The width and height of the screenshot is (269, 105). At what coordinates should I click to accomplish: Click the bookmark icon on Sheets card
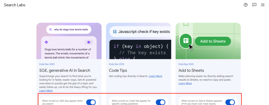point(186,24)
